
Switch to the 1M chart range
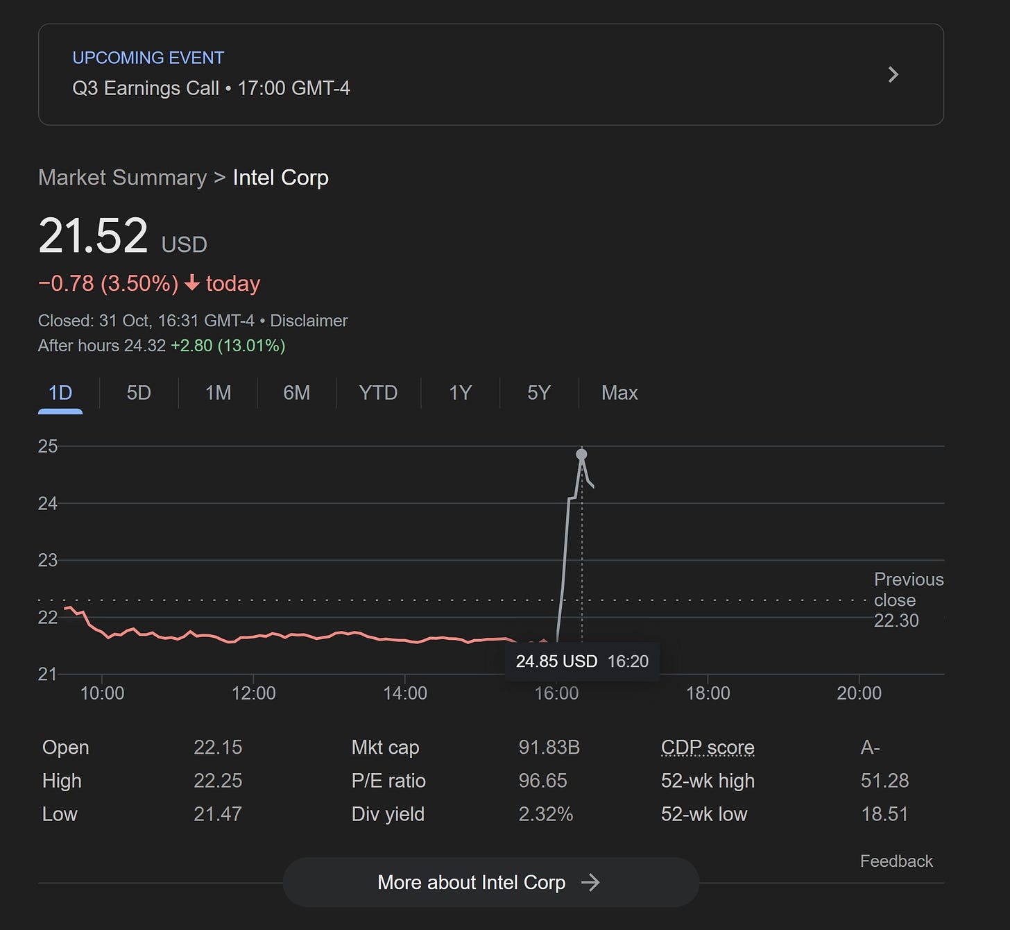click(218, 393)
